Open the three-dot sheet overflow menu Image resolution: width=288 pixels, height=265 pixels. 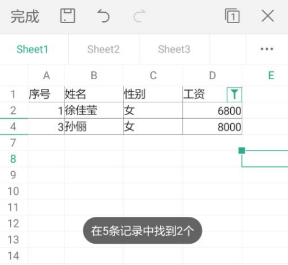[x=267, y=49]
